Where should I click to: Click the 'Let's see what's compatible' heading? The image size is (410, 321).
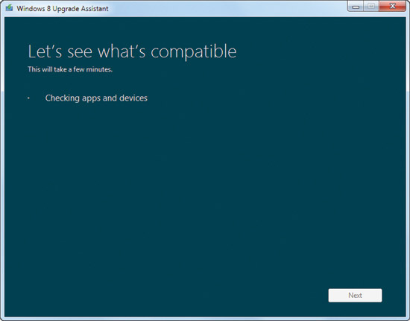pos(132,51)
